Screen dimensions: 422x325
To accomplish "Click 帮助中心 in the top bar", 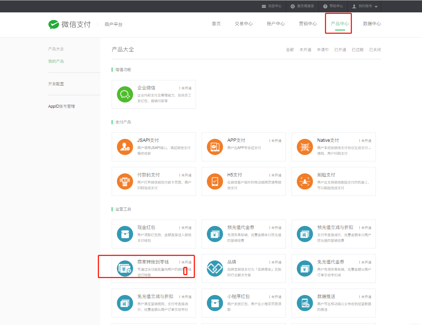I will click(x=333, y=6).
